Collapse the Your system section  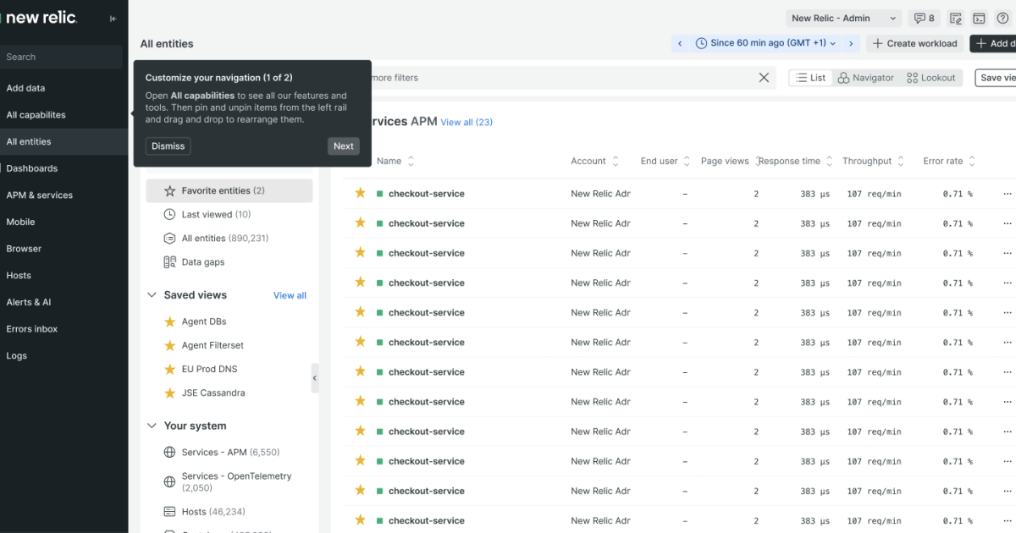click(152, 426)
